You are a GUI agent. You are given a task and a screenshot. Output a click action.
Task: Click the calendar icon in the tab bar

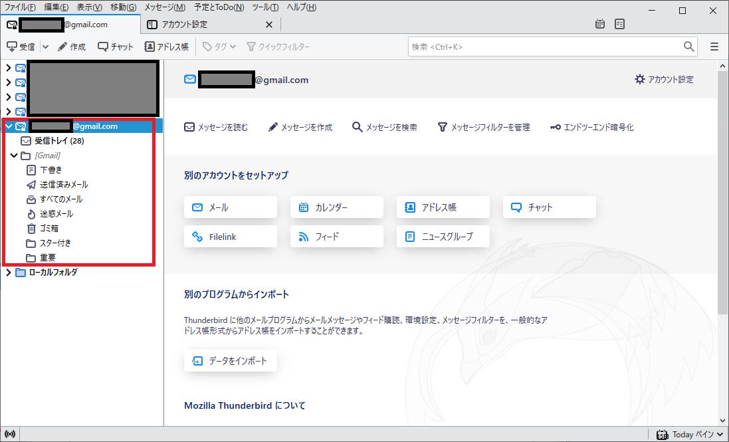600,25
